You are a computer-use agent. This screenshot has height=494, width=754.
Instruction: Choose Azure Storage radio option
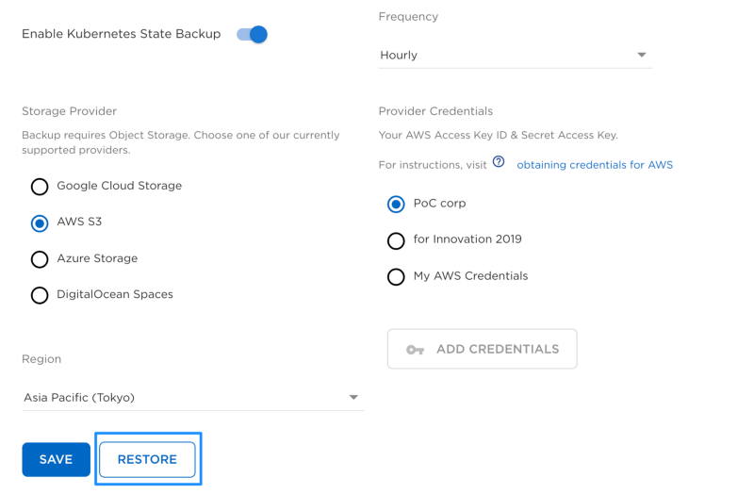pyautogui.click(x=40, y=259)
